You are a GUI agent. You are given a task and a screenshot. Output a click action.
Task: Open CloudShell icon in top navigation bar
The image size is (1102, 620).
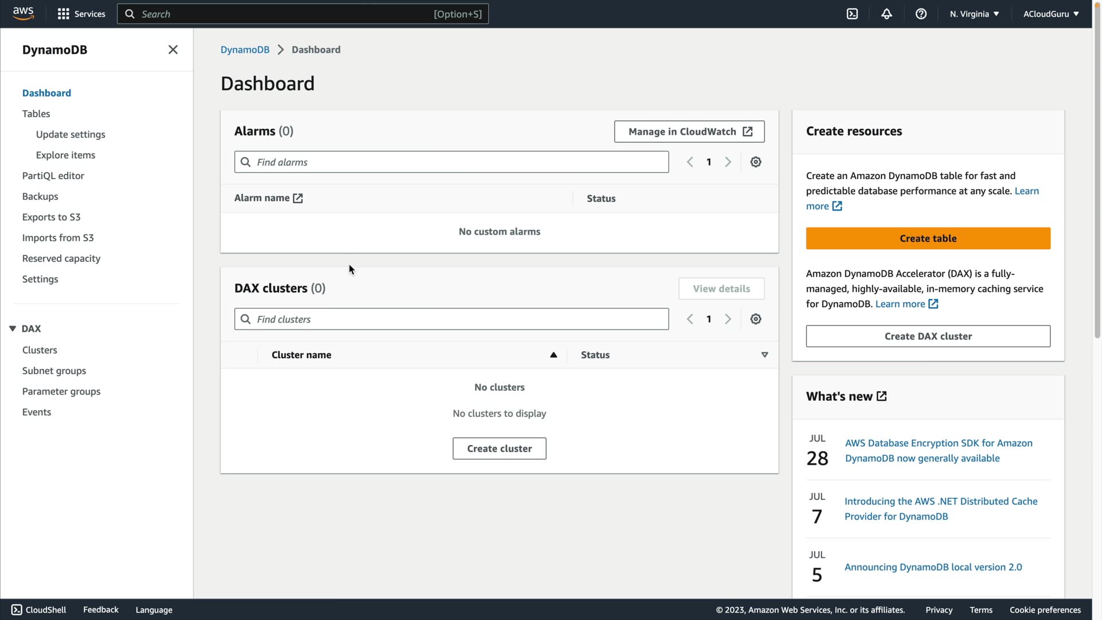point(852,14)
